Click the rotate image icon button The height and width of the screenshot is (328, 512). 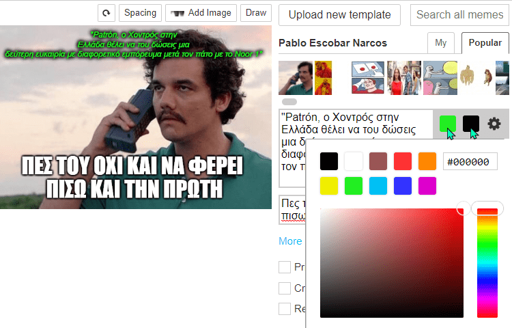click(x=106, y=13)
